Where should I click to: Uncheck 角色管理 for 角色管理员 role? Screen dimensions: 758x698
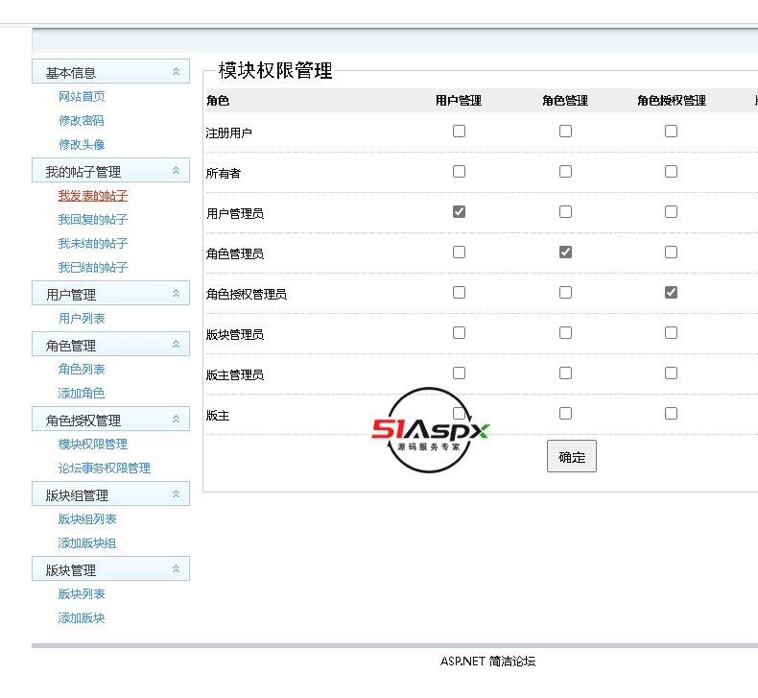(x=565, y=252)
